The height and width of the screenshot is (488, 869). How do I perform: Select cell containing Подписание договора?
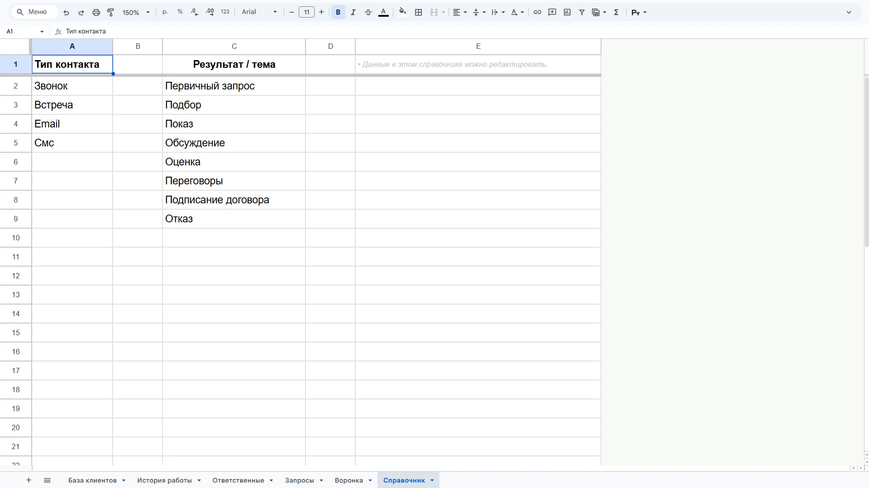tap(234, 200)
